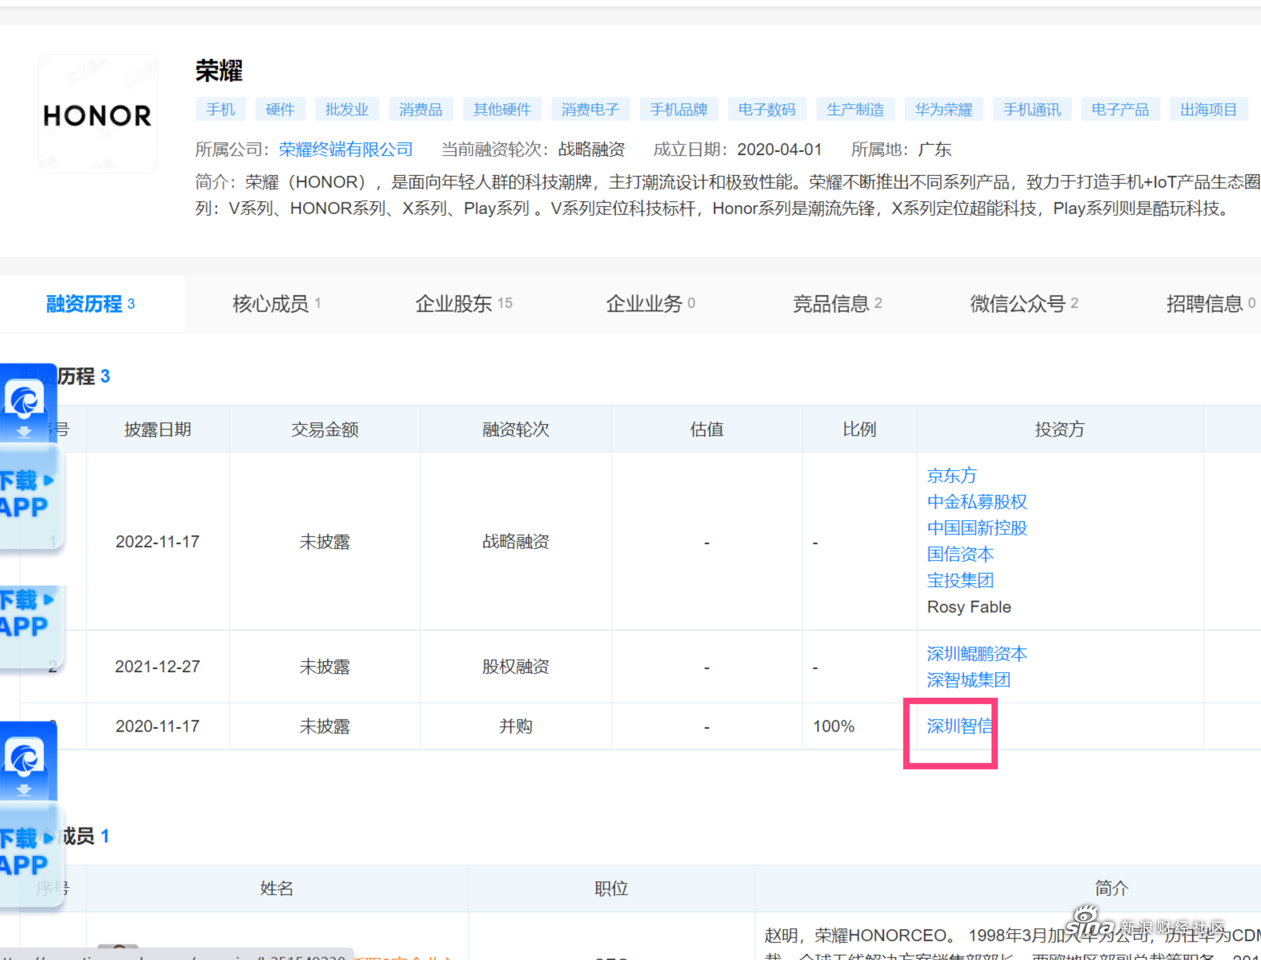Open investor link 国信资本

960,554
